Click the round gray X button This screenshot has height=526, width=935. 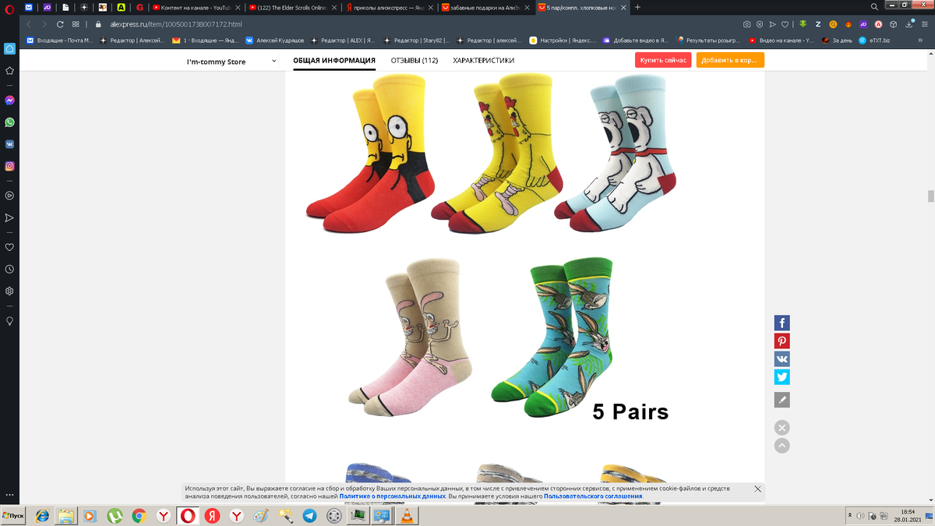click(782, 427)
